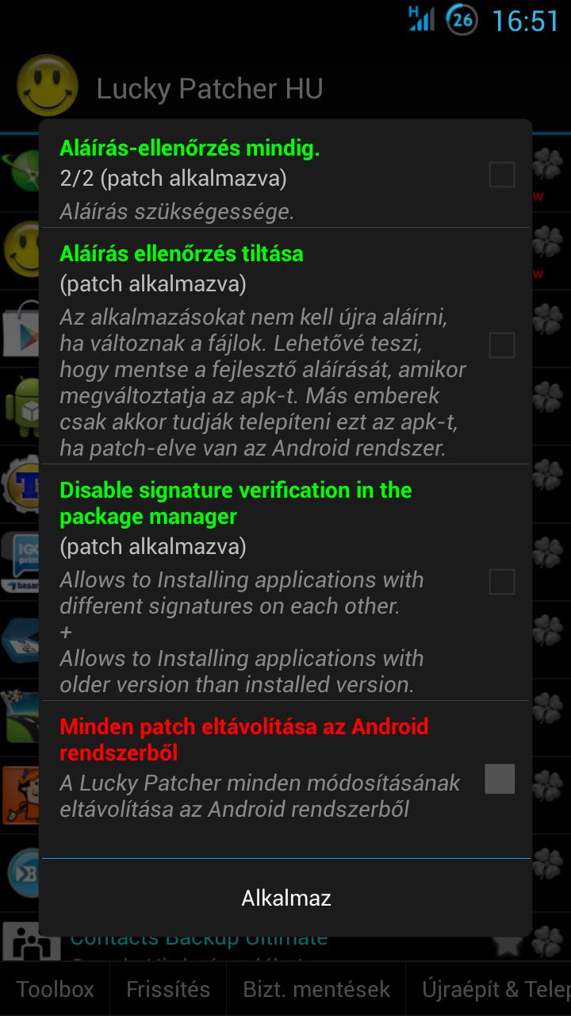The height and width of the screenshot is (1016, 571).
Task: Enable the Aláírás ellenőrzés tiltása checkbox
Action: coord(501,345)
